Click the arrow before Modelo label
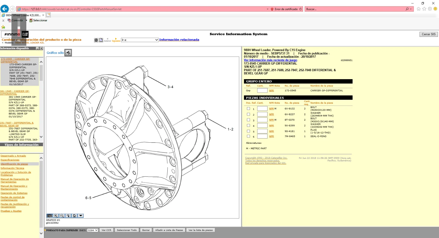 pos(3,43)
